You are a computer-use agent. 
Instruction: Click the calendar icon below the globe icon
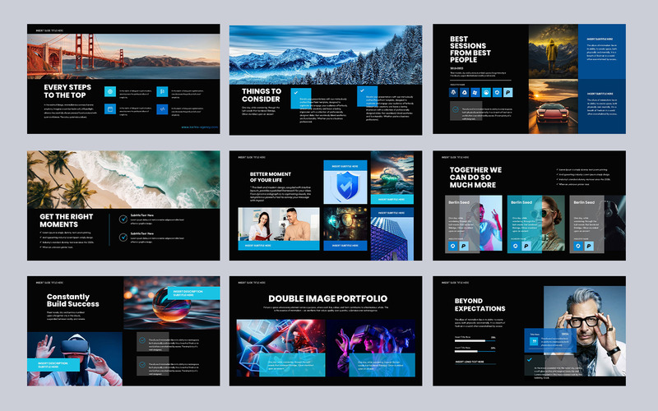(x=109, y=109)
